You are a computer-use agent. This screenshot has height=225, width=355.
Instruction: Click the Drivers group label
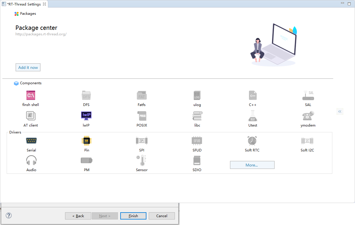[15, 132]
